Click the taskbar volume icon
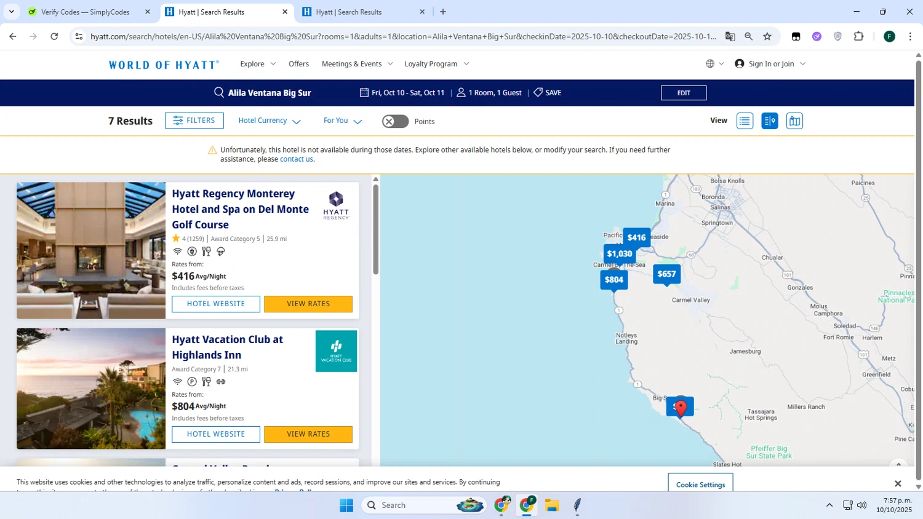This screenshot has width=923, height=519. click(x=862, y=505)
